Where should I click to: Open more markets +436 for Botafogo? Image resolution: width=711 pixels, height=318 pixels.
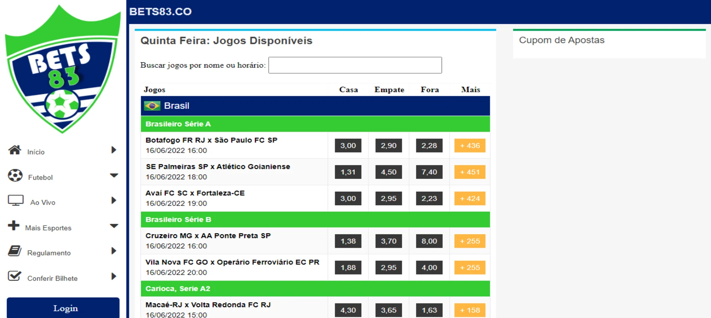pyautogui.click(x=470, y=146)
